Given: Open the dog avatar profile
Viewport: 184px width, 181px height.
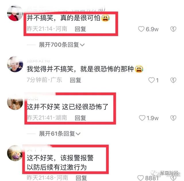Looking at the screenshot, I should pos(15,102).
